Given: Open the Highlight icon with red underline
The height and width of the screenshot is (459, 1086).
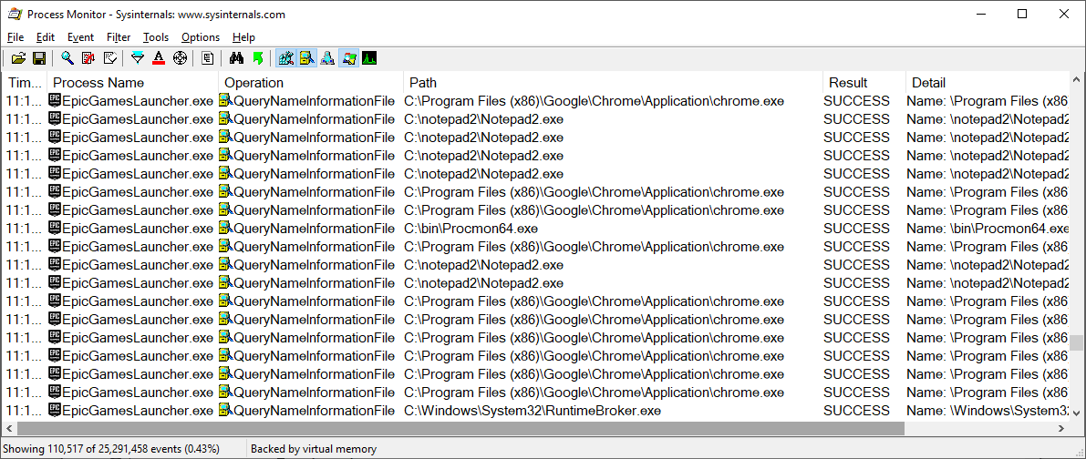Looking at the screenshot, I should pyautogui.click(x=159, y=58).
